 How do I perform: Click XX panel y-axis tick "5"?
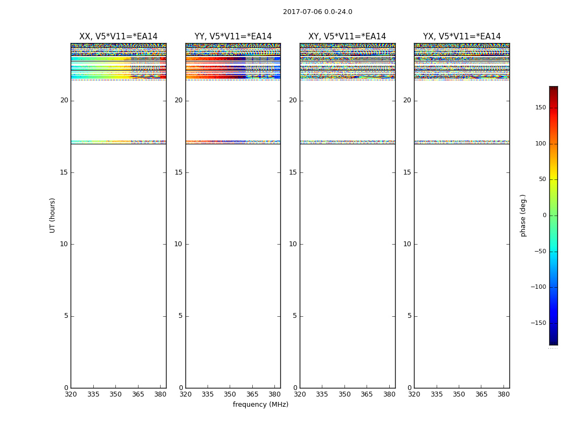coord(66,316)
